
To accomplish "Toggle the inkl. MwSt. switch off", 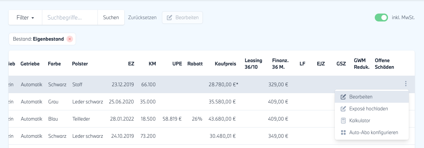I will [381, 18].
